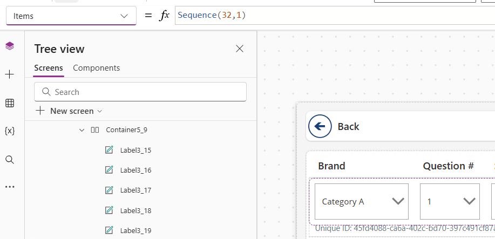Open the Category A brand dropdown
Screen dimensions: 495x239
pyautogui.click(x=361, y=202)
